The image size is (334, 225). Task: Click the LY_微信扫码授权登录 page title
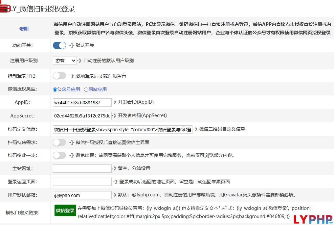click(x=42, y=9)
